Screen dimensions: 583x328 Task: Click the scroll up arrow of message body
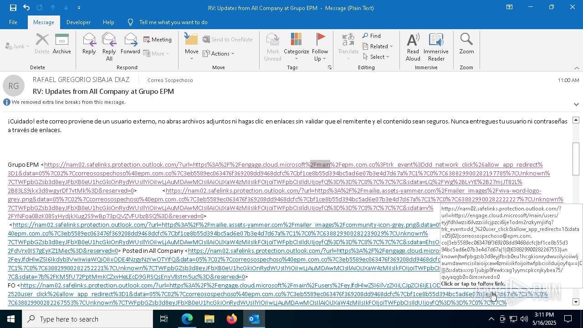point(576,120)
